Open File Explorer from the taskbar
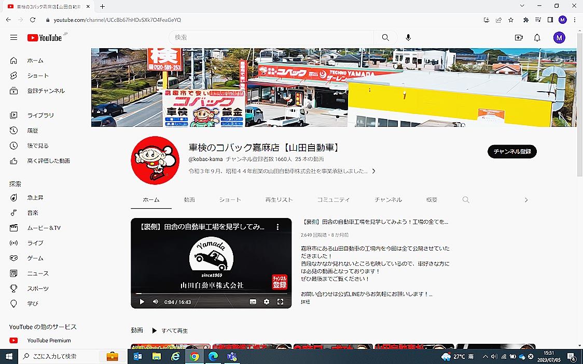This screenshot has width=583, height=364. pyautogui.click(x=157, y=357)
